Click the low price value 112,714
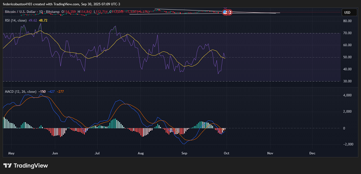 pos(102,12)
